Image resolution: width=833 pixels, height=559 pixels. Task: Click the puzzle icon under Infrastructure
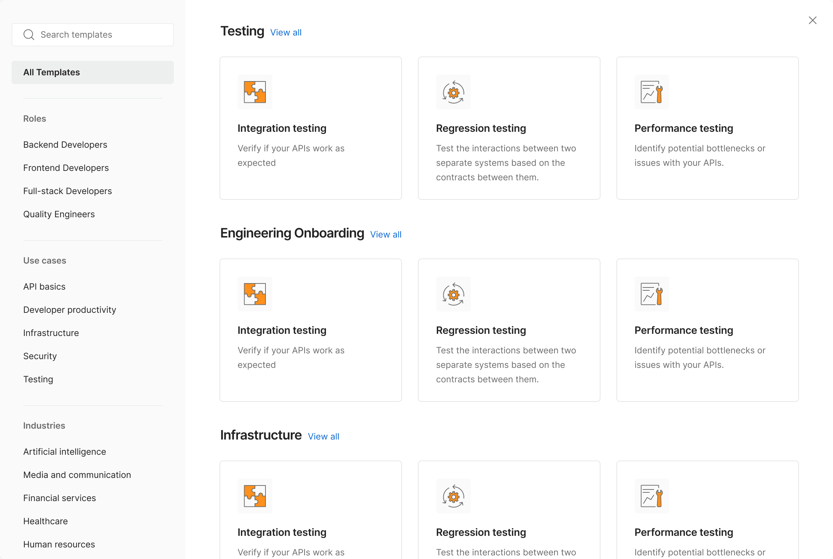coord(255,496)
